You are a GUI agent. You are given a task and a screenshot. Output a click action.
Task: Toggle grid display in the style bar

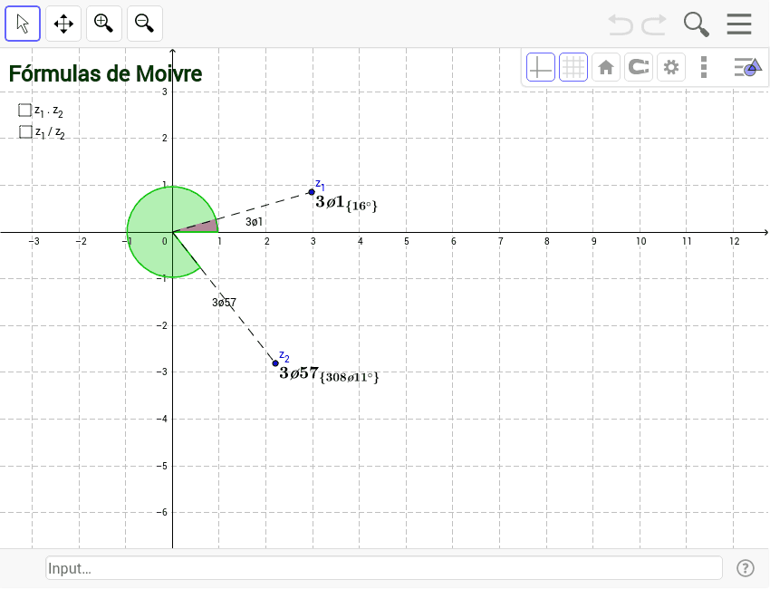573,67
